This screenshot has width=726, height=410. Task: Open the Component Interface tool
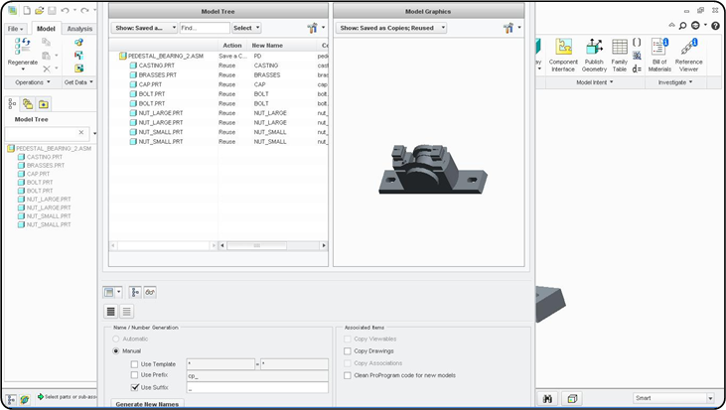pos(563,56)
